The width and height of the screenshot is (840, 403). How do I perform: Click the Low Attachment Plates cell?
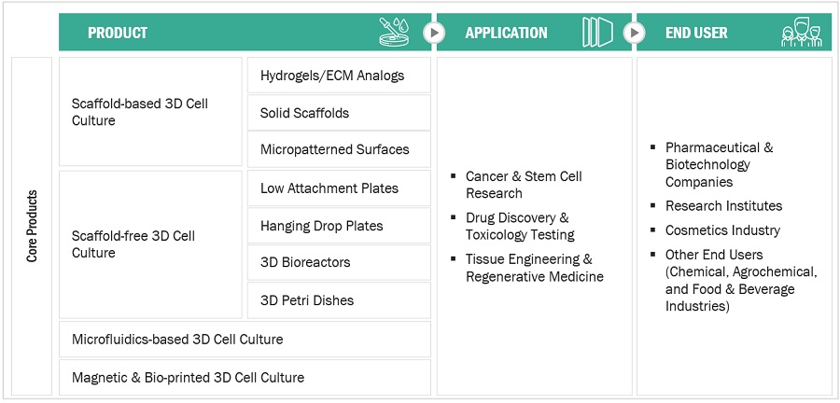click(339, 188)
